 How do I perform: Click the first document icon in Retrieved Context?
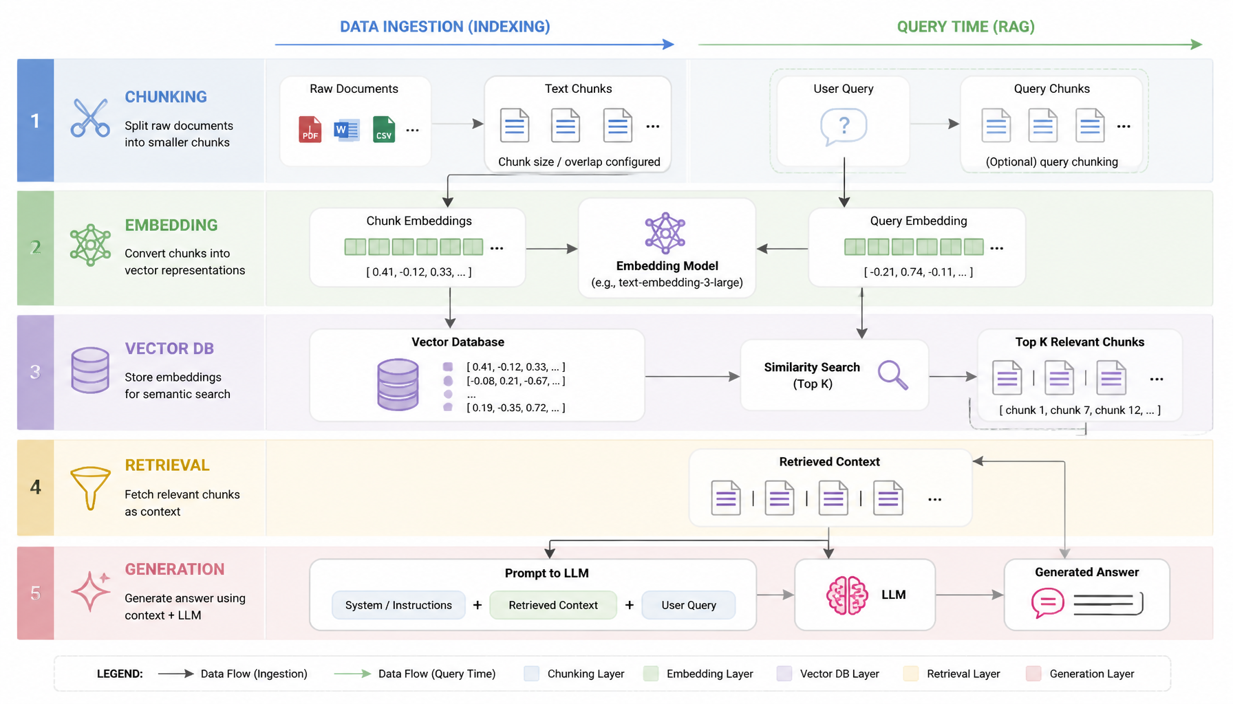click(726, 498)
